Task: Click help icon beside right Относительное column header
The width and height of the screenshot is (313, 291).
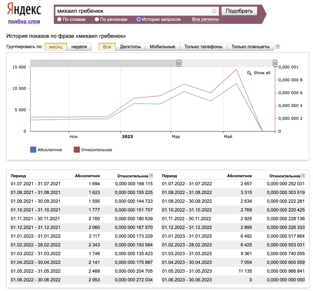Action: click(x=303, y=176)
